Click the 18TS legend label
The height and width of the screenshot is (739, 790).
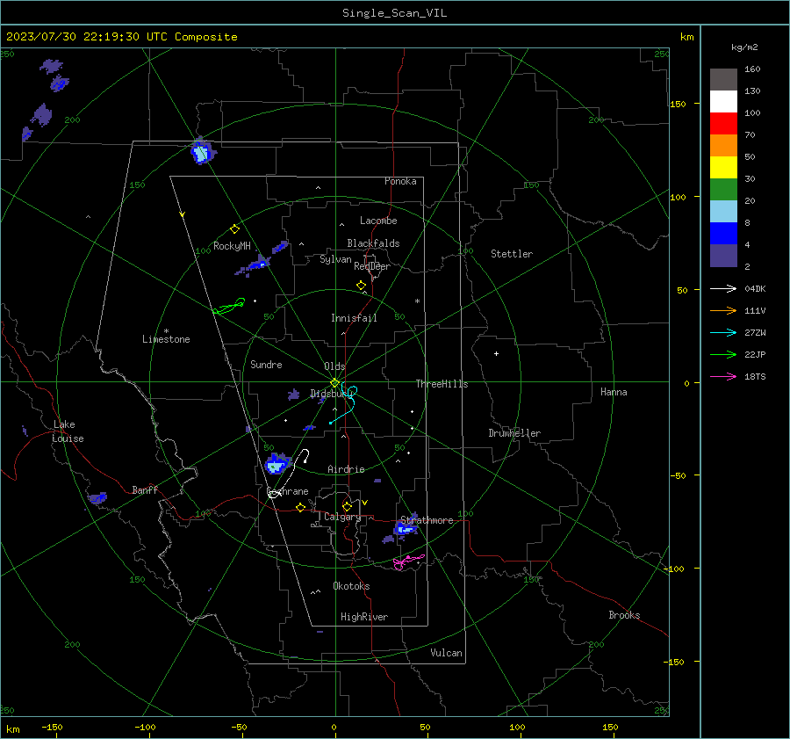[x=755, y=377]
